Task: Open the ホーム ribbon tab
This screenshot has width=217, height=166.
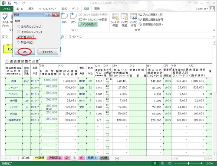Action: point(20,9)
